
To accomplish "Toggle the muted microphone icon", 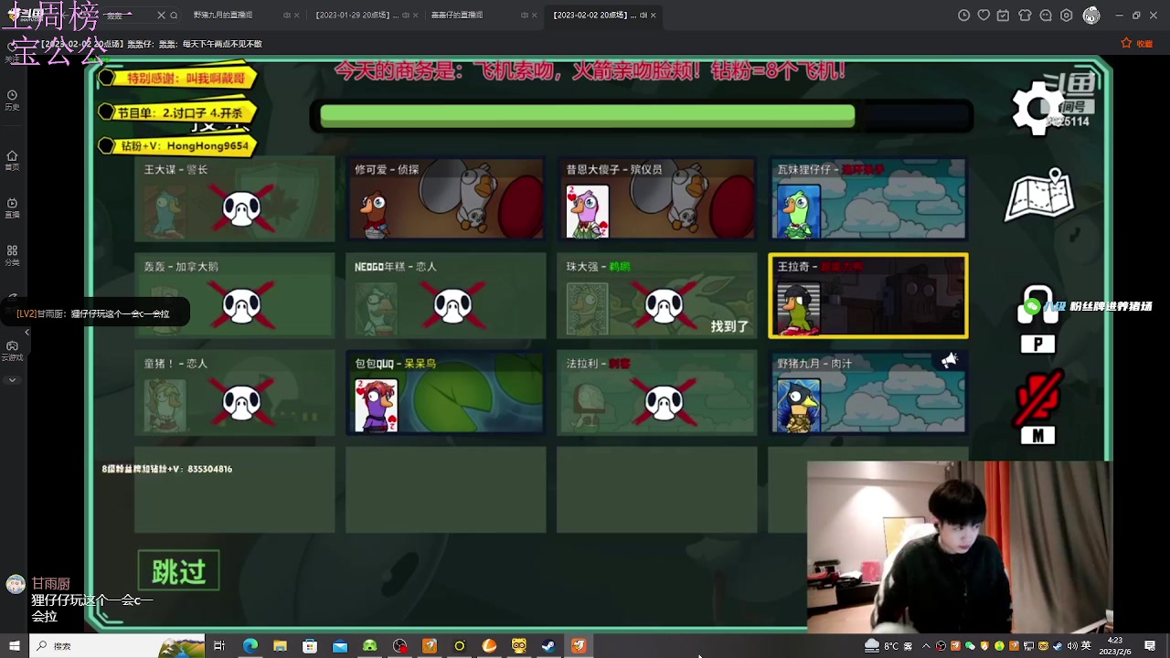I will tap(1037, 399).
